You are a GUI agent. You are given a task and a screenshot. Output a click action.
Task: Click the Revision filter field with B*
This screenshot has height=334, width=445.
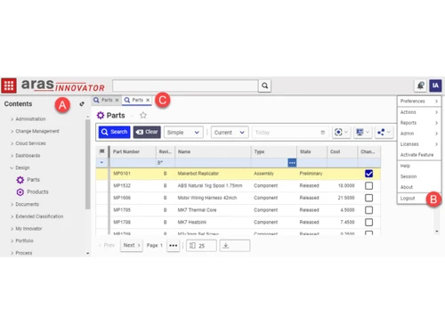click(x=166, y=163)
